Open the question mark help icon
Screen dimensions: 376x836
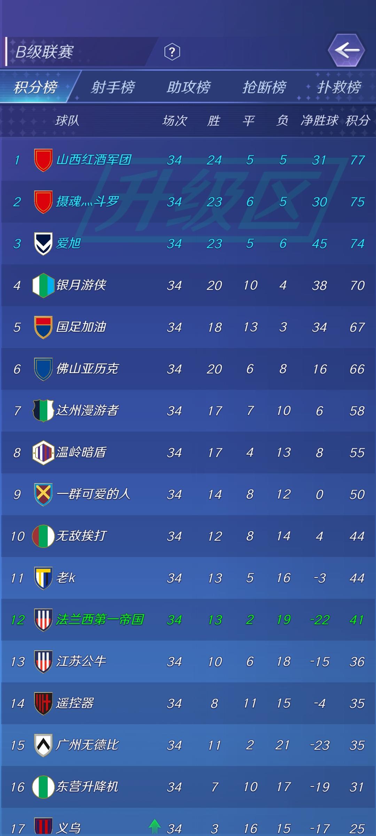pyautogui.click(x=172, y=52)
